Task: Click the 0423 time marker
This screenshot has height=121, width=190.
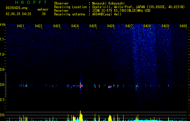Action: 57,26
